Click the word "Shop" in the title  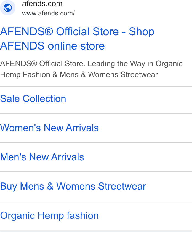coord(142,32)
